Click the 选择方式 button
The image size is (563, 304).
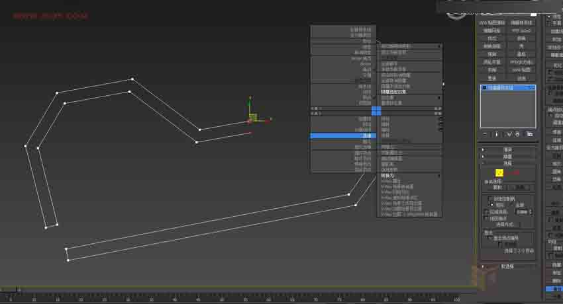(505, 225)
